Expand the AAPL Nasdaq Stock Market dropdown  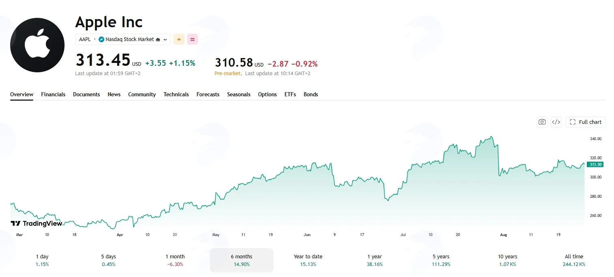coord(123,39)
